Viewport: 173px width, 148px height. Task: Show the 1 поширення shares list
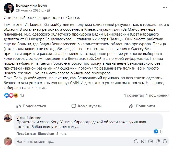click(x=157, y=95)
